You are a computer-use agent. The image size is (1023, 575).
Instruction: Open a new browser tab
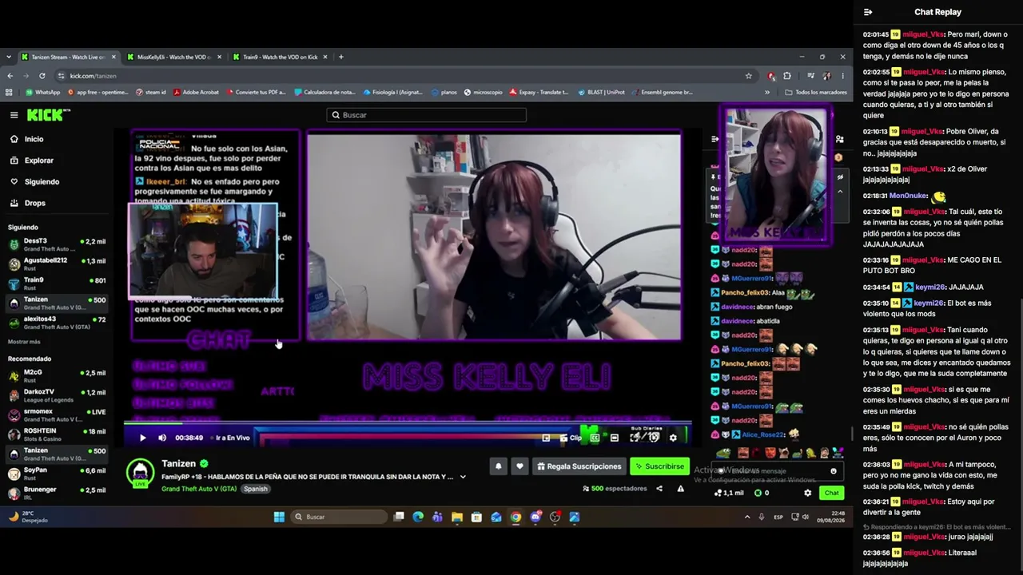click(341, 57)
